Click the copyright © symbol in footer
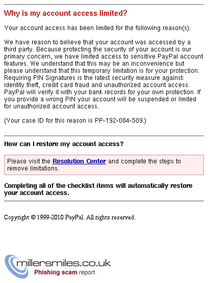This screenshot has width=208, height=283. pyautogui.click(x=33, y=217)
